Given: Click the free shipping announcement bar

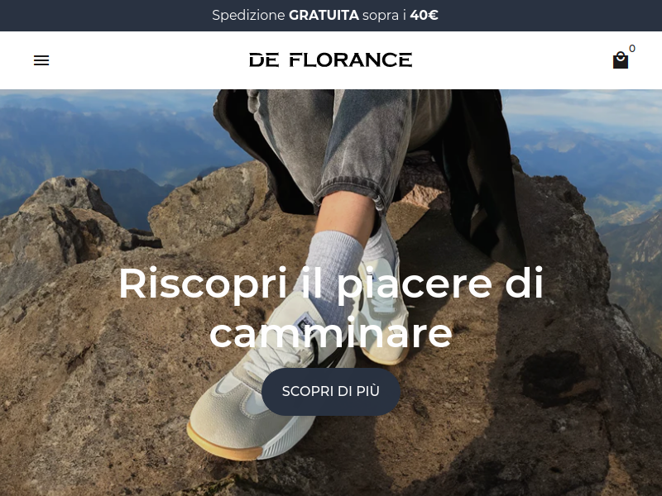Looking at the screenshot, I should (x=331, y=16).
